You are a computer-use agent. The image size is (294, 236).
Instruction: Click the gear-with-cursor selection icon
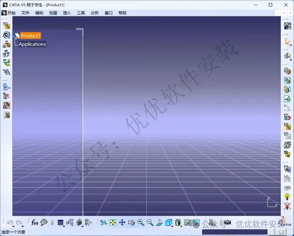287,56
